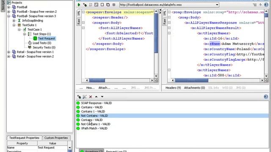
Task: Select the SOAP Response - VALID assertion
Action: coord(97,103)
